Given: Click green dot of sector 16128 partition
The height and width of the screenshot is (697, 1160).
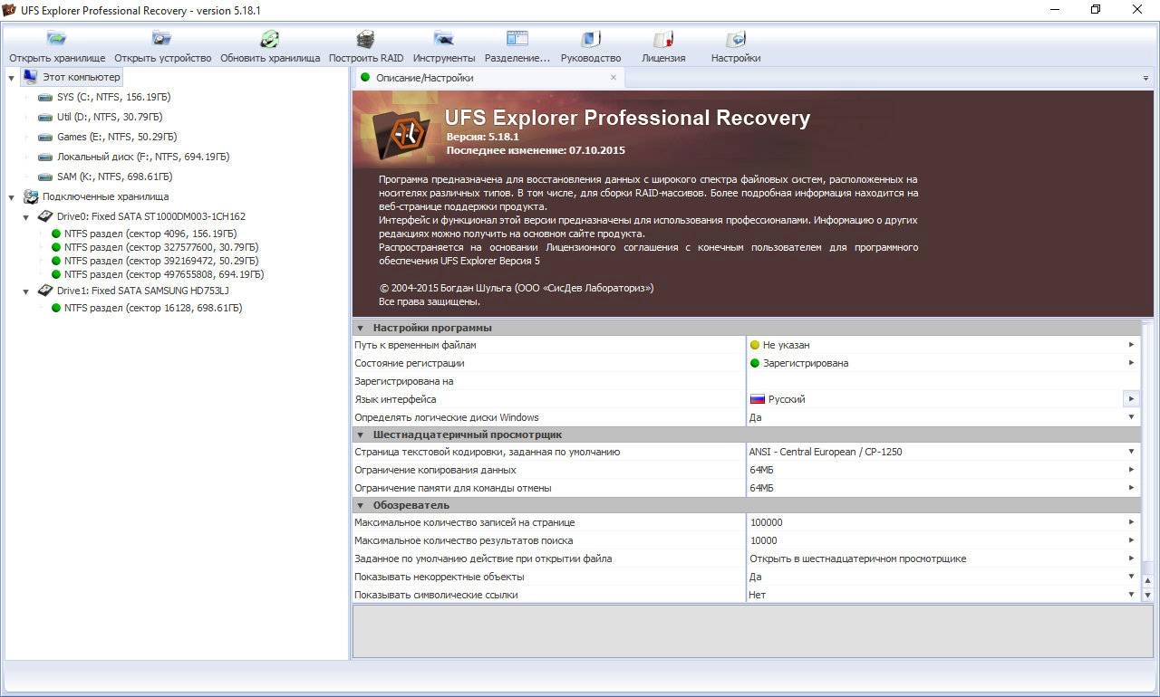Looking at the screenshot, I should 56,308.
